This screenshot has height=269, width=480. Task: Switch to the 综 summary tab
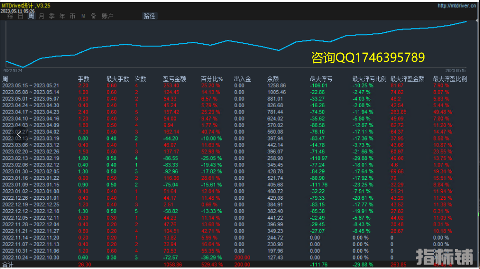point(10,16)
